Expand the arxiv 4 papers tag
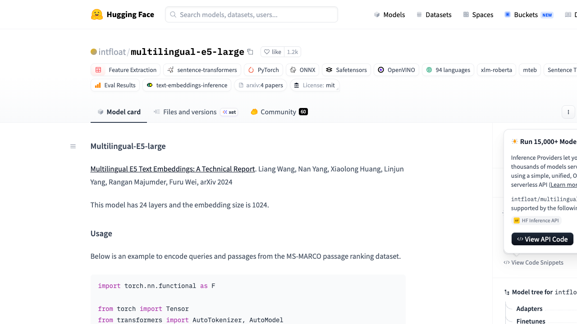577x324 pixels. (261, 85)
